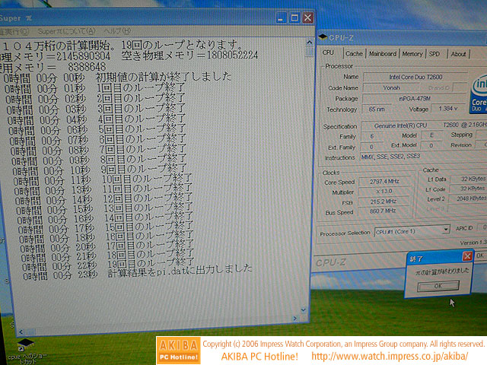This screenshot has height=365, width=487.
Task: Switch to the Mainboard tab
Action: click(x=382, y=54)
